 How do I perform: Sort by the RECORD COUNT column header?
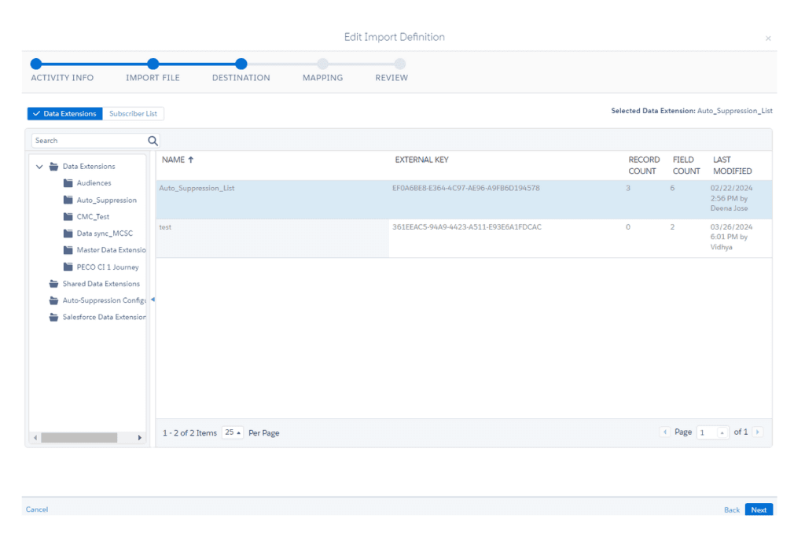644,165
